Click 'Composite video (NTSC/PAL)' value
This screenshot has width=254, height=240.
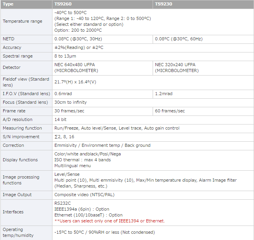[x=85, y=195]
